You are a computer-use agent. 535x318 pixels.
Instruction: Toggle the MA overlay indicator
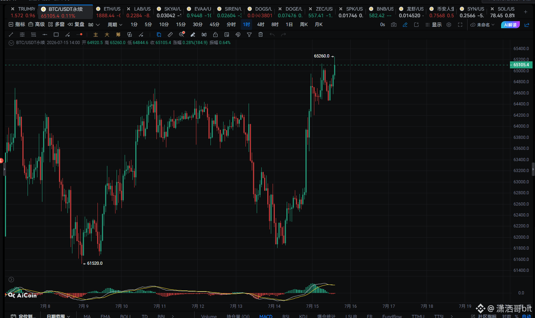(87, 316)
